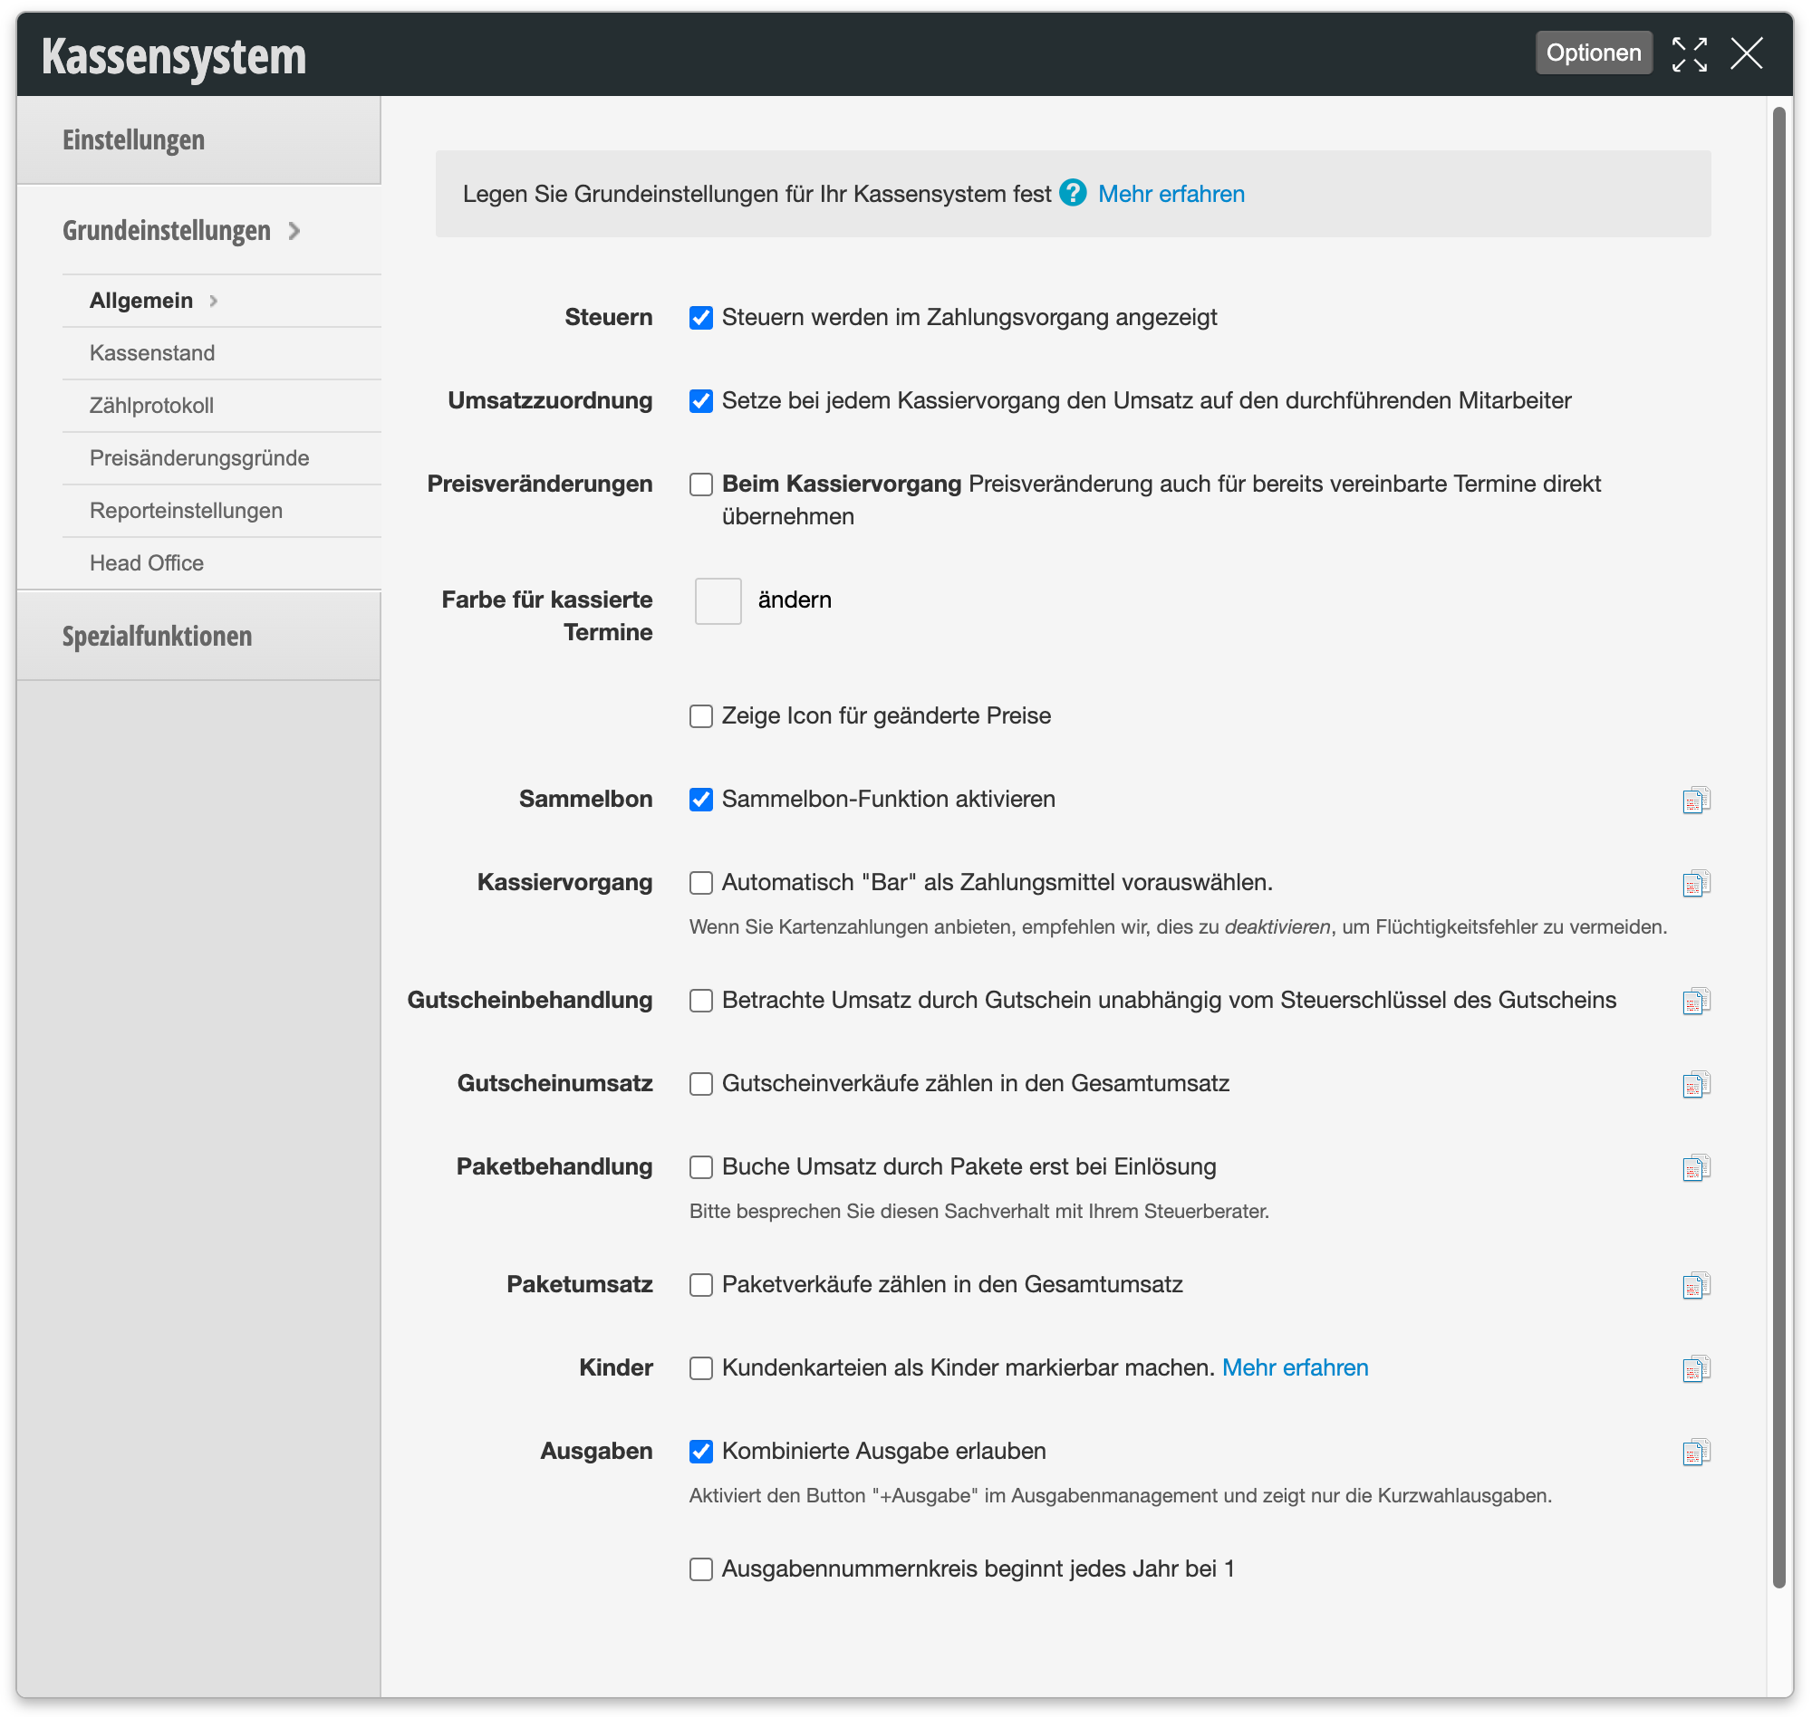The image size is (1812, 1717).
Task: Open Head Office in the sidebar
Action: point(222,563)
